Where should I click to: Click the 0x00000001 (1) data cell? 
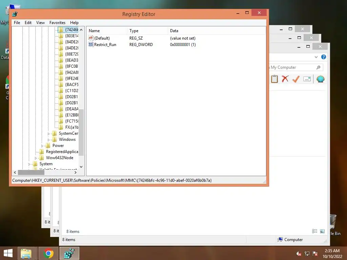(x=183, y=45)
